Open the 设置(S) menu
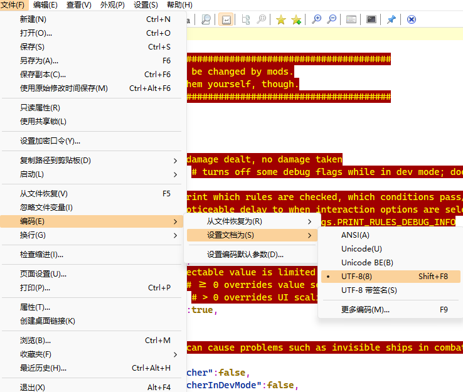The width and height of the screenshot is (463, 392). 146,5
